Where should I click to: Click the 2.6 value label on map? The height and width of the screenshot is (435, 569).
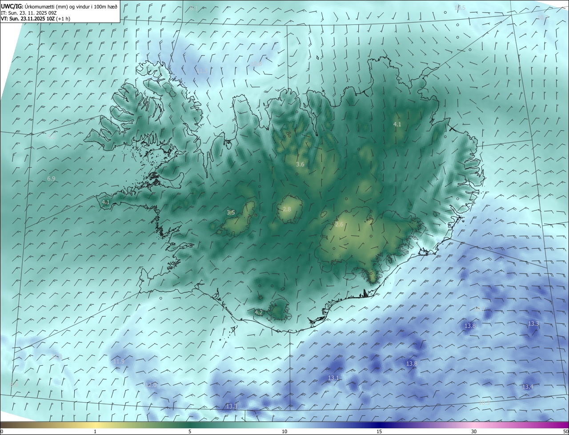pyautogui.click(x=339, y=225)
